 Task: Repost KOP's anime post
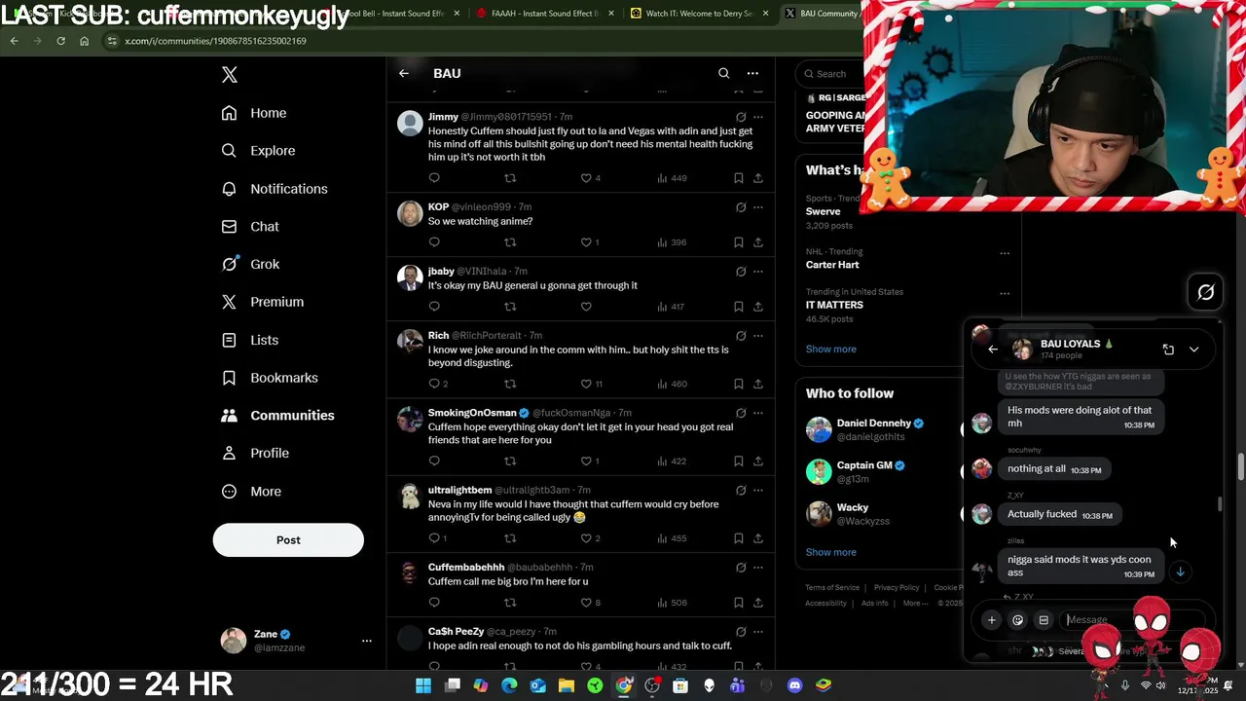coord(510,242)
